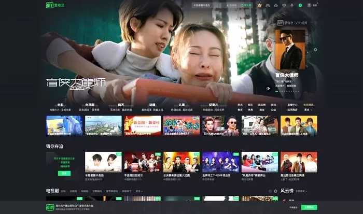
Task: Go to 娱乐 category link
Action: tap(250, 105)
